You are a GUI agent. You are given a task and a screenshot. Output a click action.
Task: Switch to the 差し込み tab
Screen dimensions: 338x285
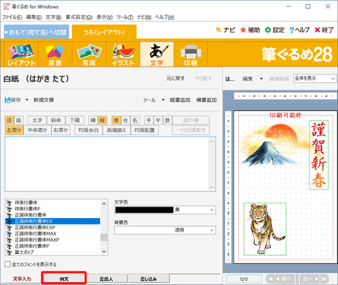click(x=148, y=279)
